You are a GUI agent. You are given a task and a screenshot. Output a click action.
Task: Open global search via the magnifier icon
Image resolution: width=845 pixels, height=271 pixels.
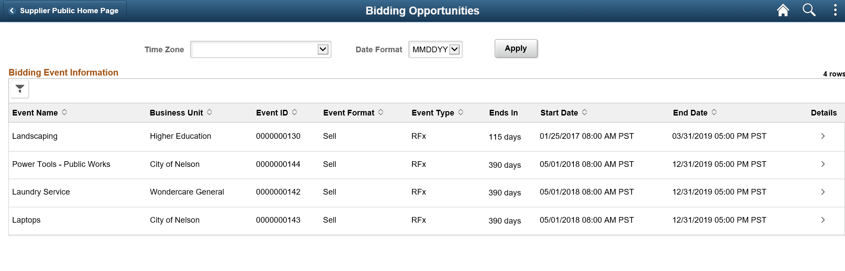[x=809, y=10]
